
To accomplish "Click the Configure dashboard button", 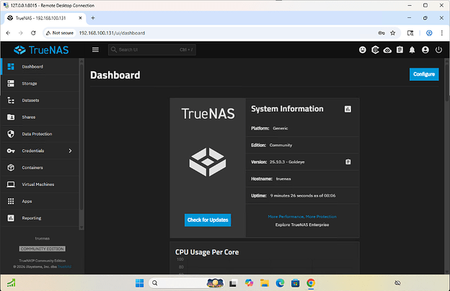I will click(424, 74).
